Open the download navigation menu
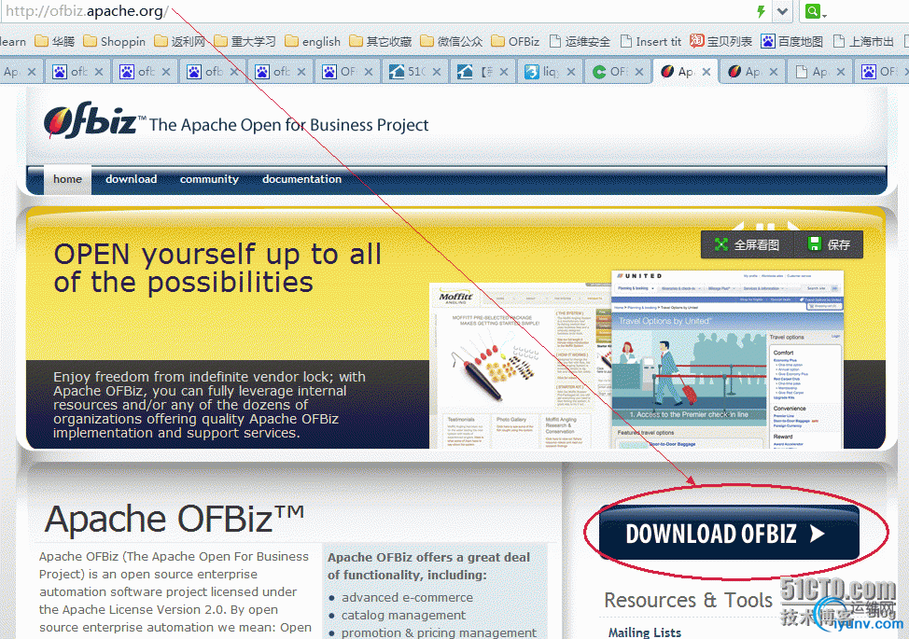Image resolution: width=909 pixels, height=639 pixels. tap(131, 179)
